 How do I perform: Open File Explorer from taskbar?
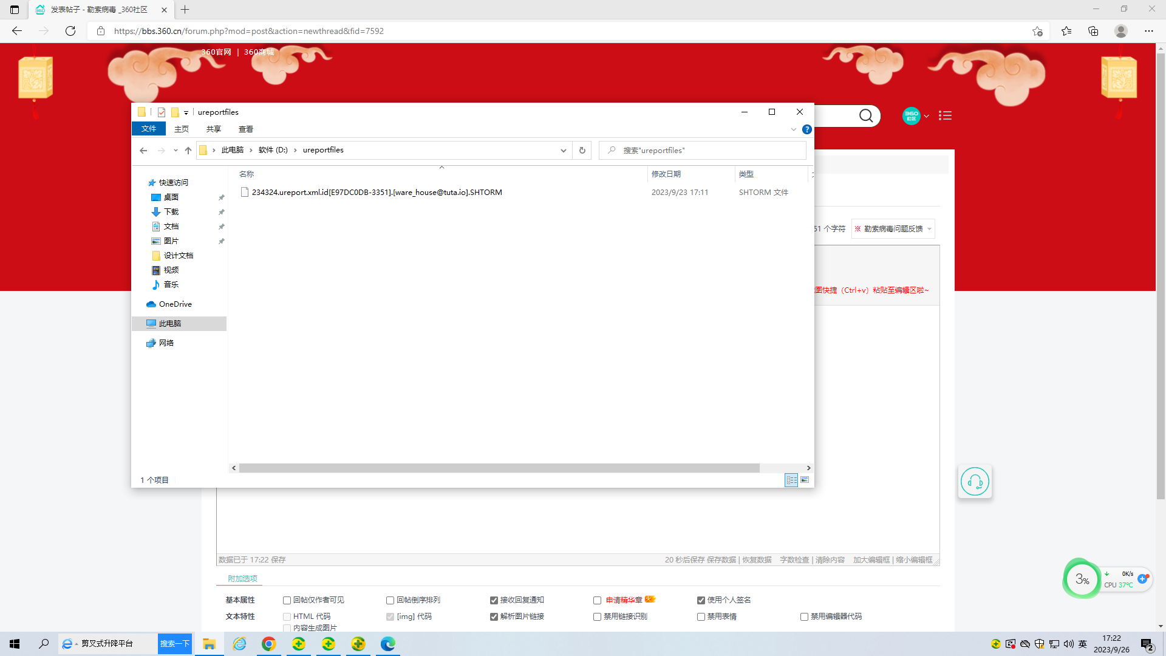click(210, 644)
